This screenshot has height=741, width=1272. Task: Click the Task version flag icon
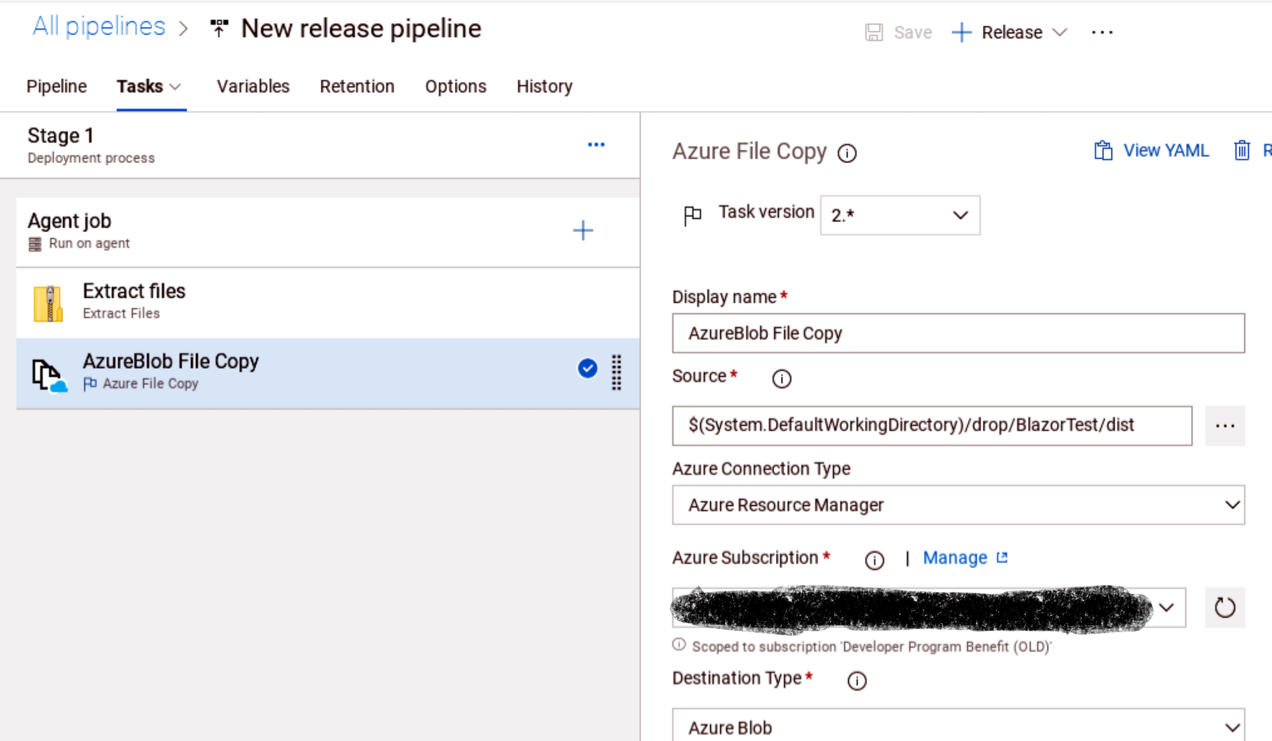[693, 216]
